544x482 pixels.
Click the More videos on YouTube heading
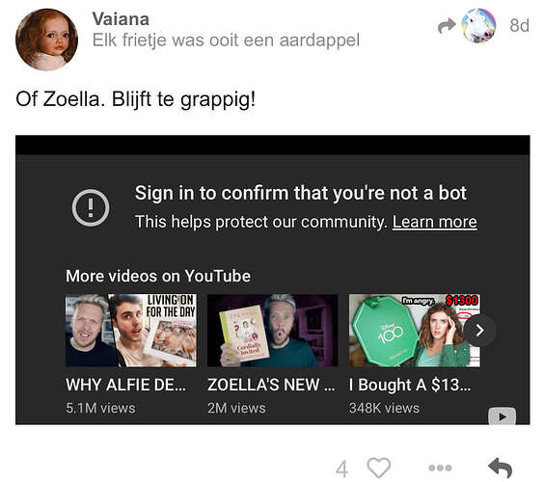click(x=158, y=276)
